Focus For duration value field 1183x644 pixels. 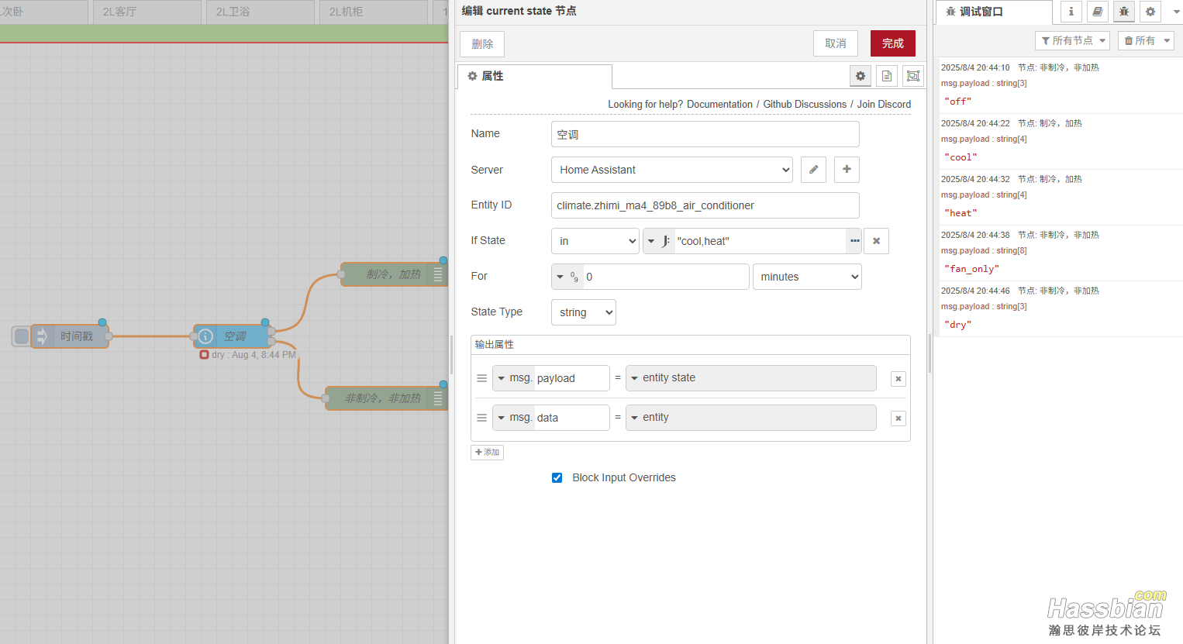point(665,277)
